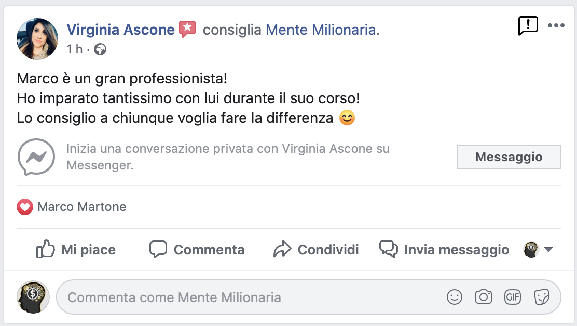This screenshot has width=577, height=326.
Task: Click the report post flag icon
Action: 528,25
